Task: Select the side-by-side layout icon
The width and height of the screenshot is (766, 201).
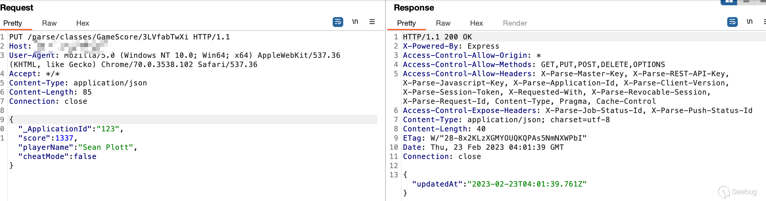Action: 729,2
